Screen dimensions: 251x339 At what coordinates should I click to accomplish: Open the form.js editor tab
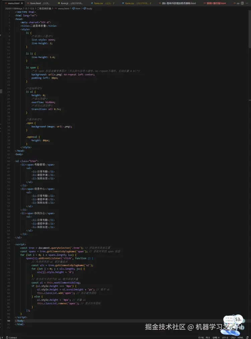click(x=71, y=3)
